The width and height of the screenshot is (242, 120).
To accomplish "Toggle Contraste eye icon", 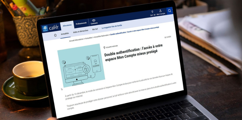I will 94,20.
